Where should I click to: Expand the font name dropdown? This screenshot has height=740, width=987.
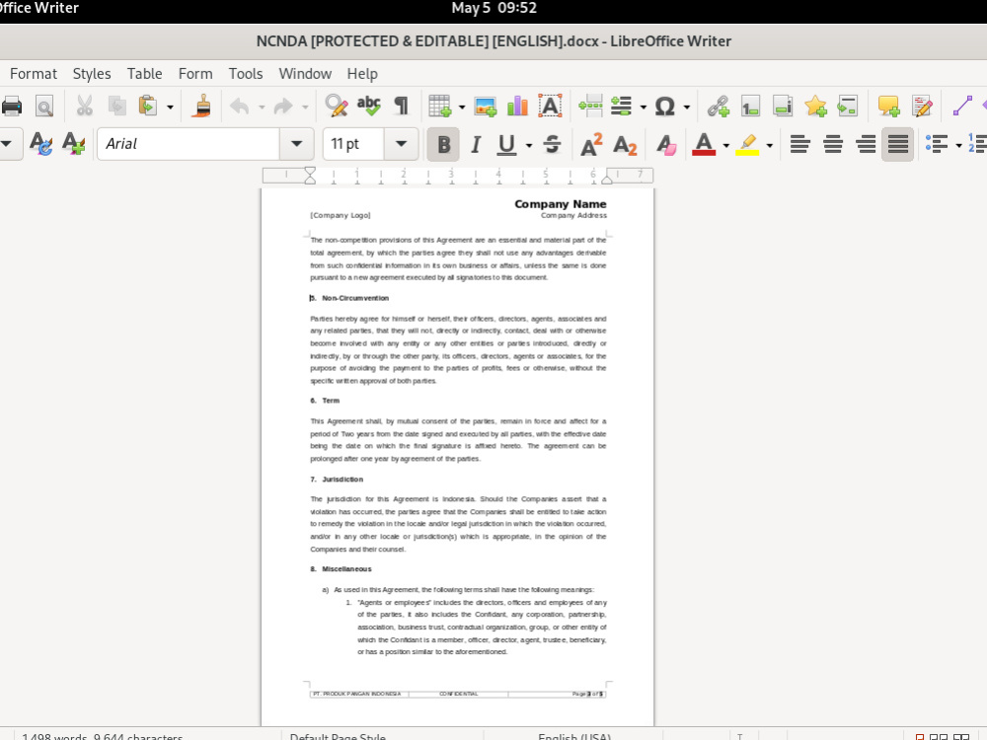(296, 144)
